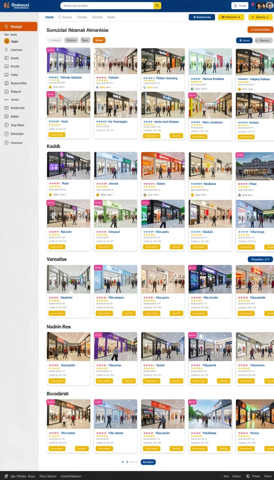The height and width of the screenshot is (480, 274).
Task: Click the yellow search button icon
Action: pos(157,6)
